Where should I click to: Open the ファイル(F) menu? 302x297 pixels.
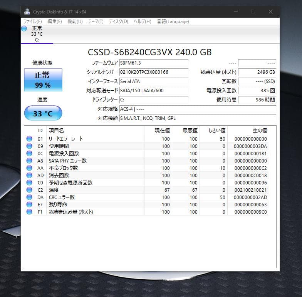32,22
